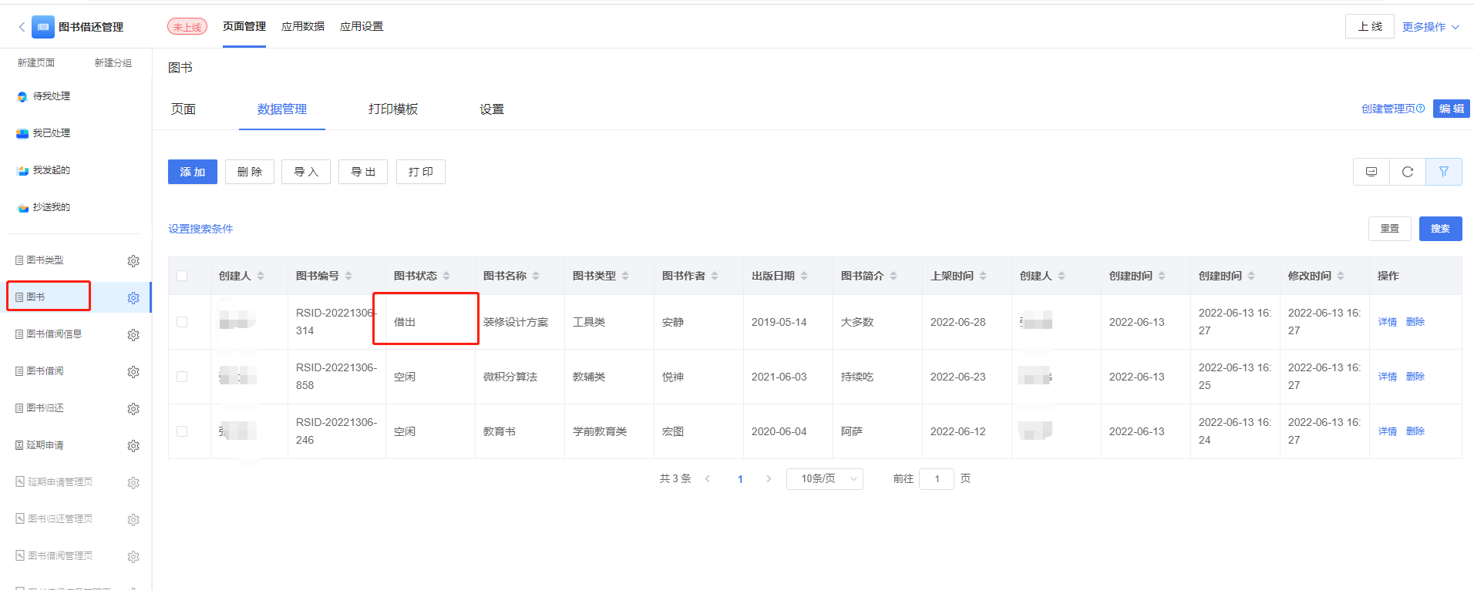Open 待我处理 in the sidebar
The width and height of the screenshot is (1474, 590).
tap(52, 96)
